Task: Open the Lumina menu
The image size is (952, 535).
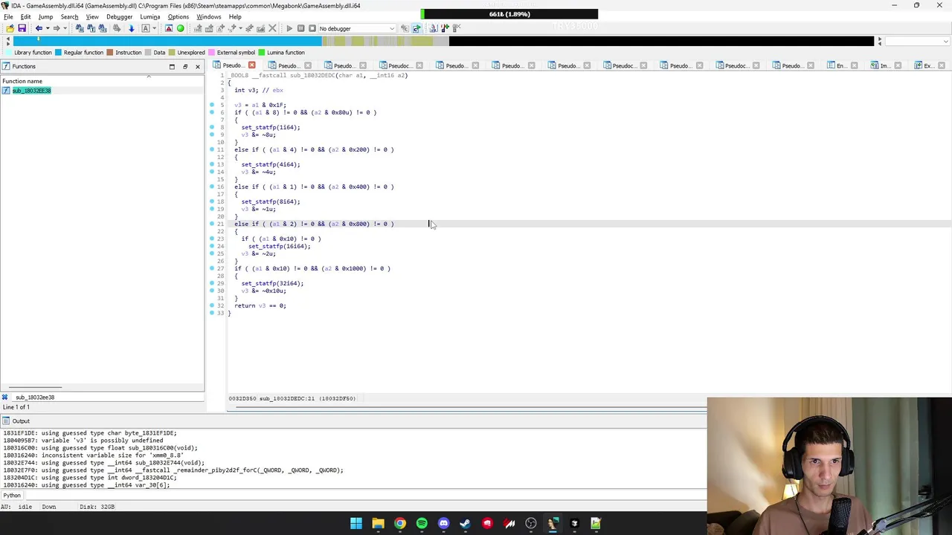Action: point(149,16)
